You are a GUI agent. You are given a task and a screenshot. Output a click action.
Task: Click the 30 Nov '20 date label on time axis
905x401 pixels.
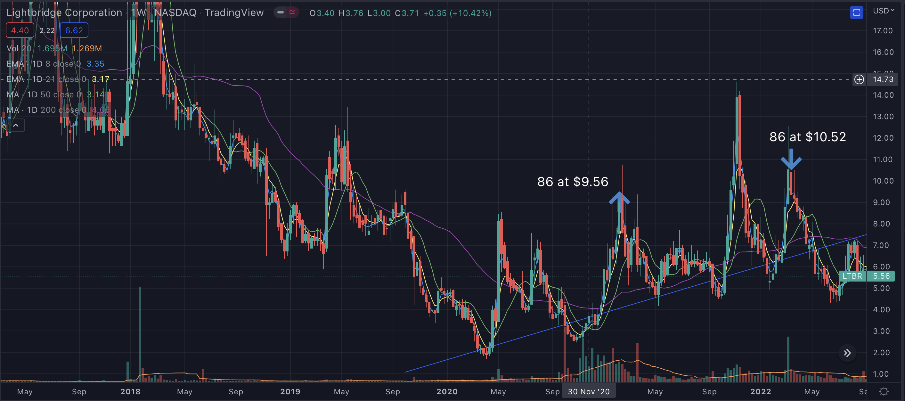click(589, 391)
